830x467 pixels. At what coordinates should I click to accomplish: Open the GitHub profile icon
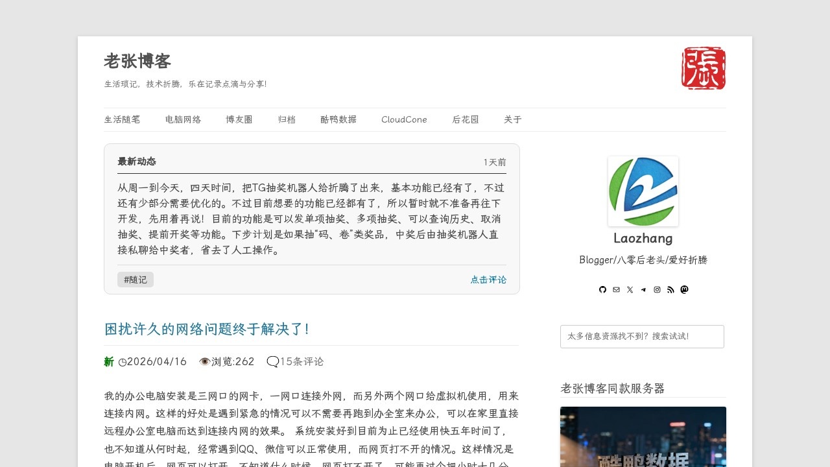[602, 290]
